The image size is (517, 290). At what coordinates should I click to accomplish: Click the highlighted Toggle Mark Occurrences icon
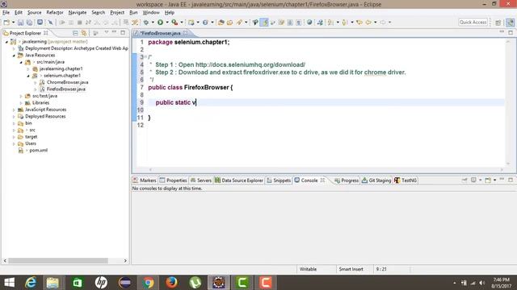pos(264,23)
